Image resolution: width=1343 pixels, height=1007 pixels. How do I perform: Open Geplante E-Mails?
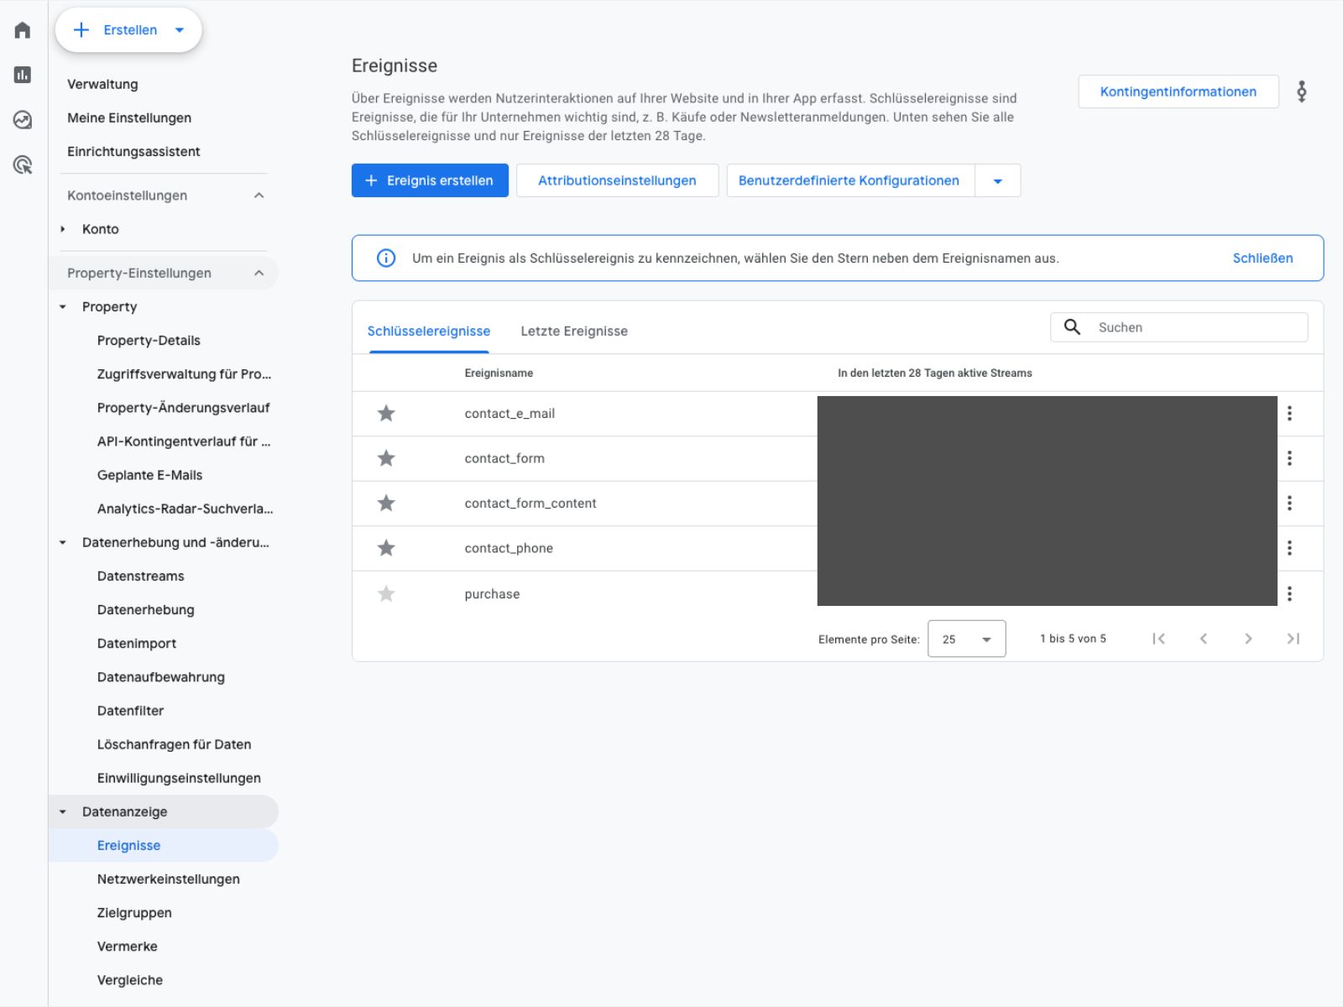pyautogui.click(x=149, y=475)
